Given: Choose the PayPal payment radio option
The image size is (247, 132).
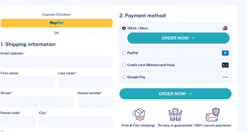Looking at the screenshot, I should click(124, 53).
